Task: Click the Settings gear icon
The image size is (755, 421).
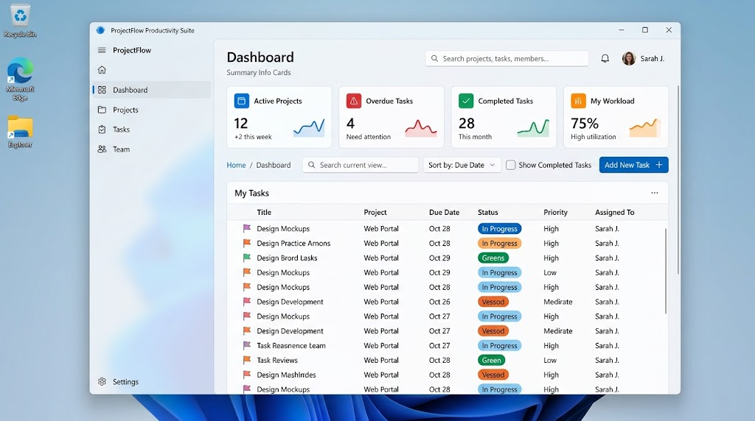Action: pos(102,381)
